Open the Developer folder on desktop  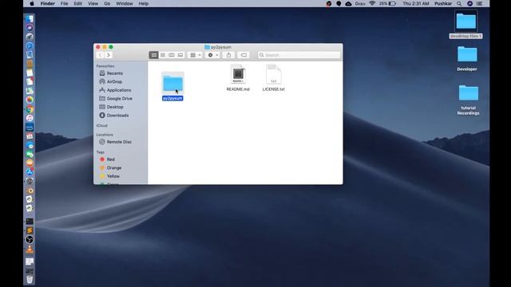pos(467,54)
